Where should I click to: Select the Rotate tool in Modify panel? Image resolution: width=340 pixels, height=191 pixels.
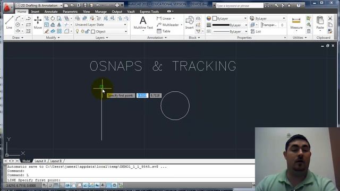point(53,19)
